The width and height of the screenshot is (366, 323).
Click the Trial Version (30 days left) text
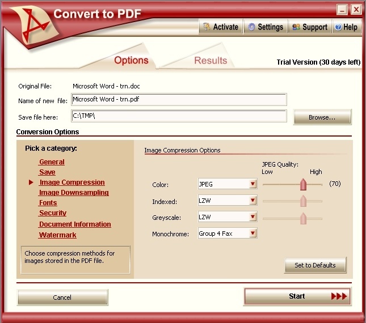coord(318,62)
